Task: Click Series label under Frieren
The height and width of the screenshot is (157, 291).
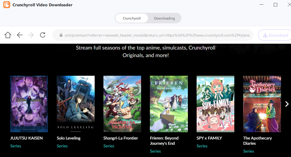Action: tap(155, 151)
